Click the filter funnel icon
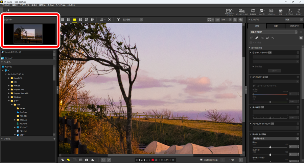Image resolution: width=304 pixels, height=163 pixels. click(119, 20)
